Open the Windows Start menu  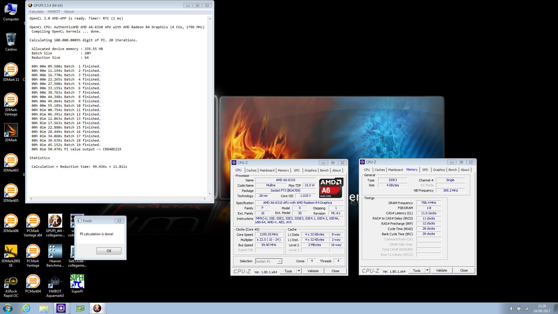8,308
